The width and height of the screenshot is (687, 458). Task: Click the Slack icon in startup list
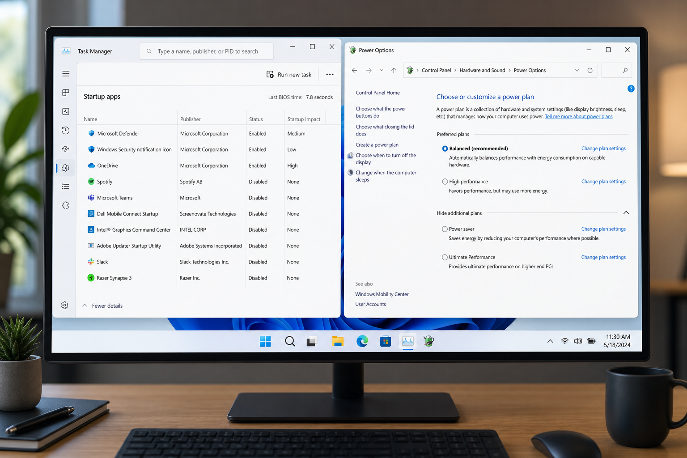coord(91,262)
